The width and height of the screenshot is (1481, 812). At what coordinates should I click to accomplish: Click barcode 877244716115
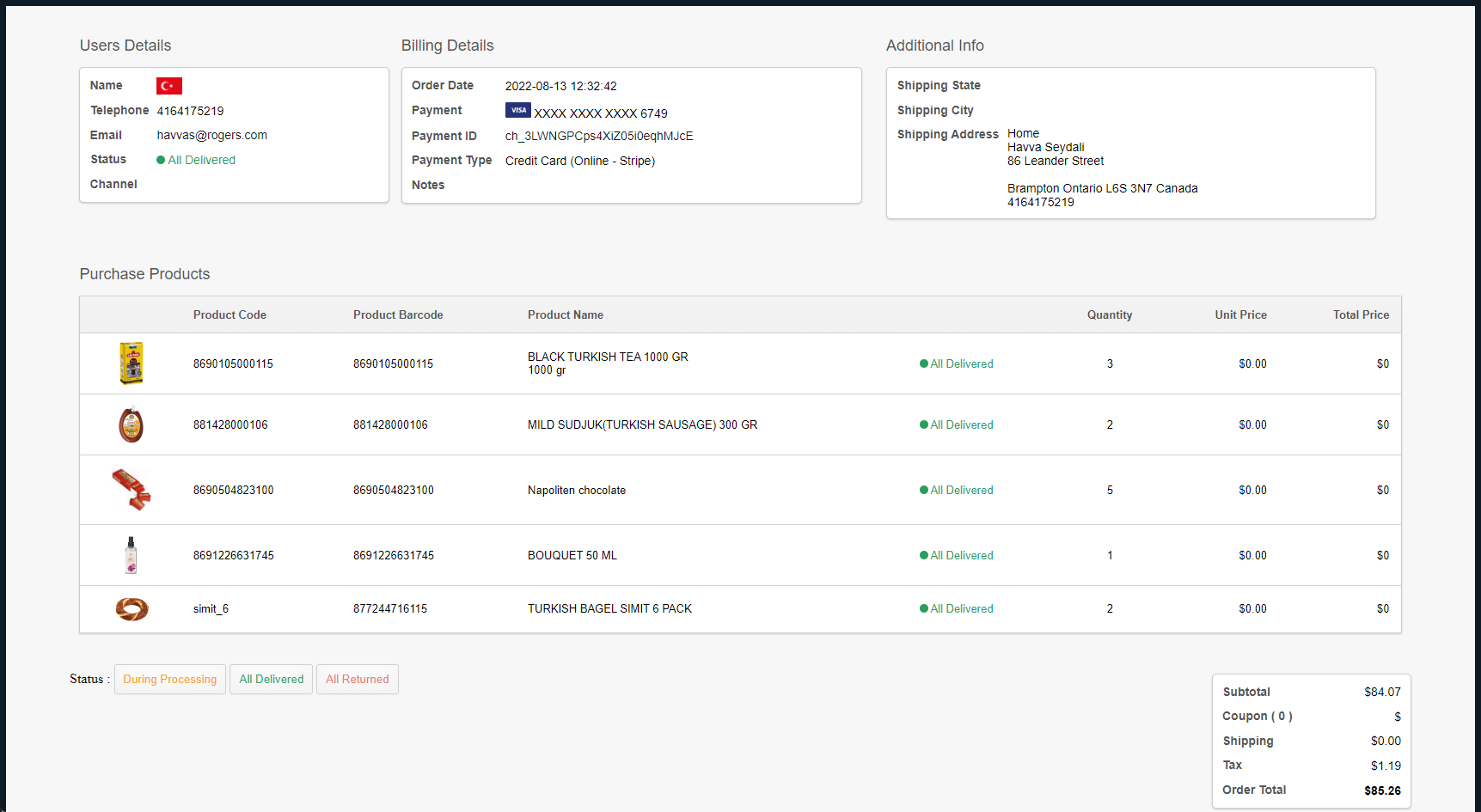390,608
